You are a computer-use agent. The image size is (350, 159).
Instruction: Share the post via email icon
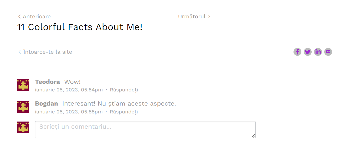(328, 52)
